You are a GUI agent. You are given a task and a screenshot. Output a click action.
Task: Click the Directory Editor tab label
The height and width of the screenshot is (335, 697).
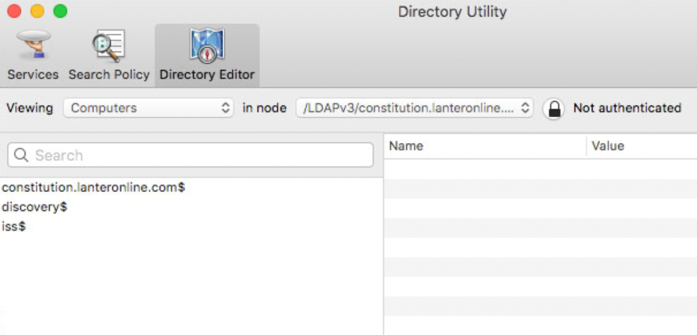(x=207, y=75)
